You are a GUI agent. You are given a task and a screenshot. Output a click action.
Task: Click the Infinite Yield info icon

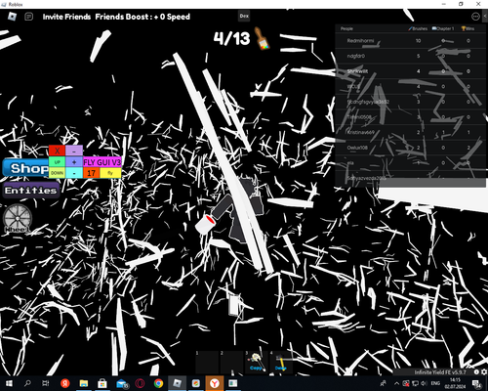[476, 372]
